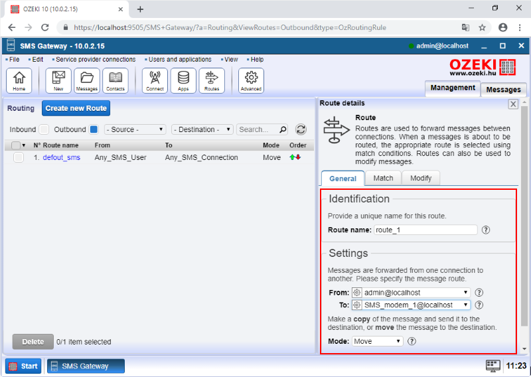This screenshot has height=377, width=531.
Task: Toggle the Outbound checkbox
Action: click(x=94, y=129)
